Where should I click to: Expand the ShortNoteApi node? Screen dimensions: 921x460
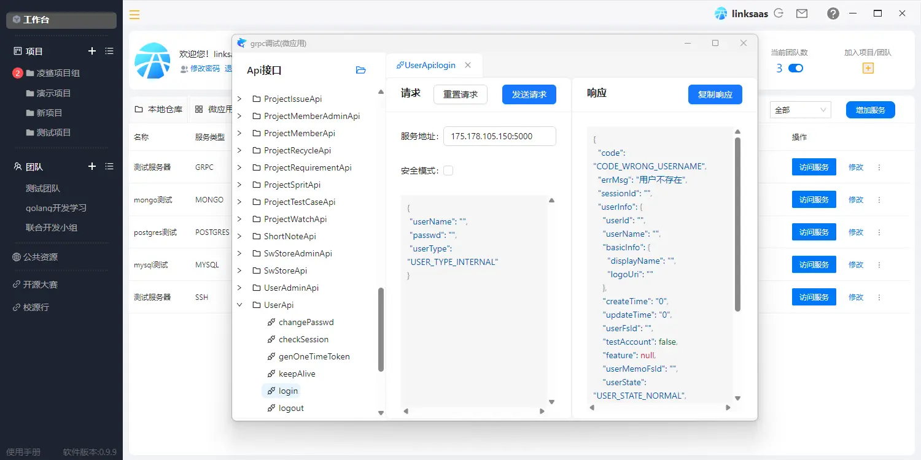click(239, 236)
